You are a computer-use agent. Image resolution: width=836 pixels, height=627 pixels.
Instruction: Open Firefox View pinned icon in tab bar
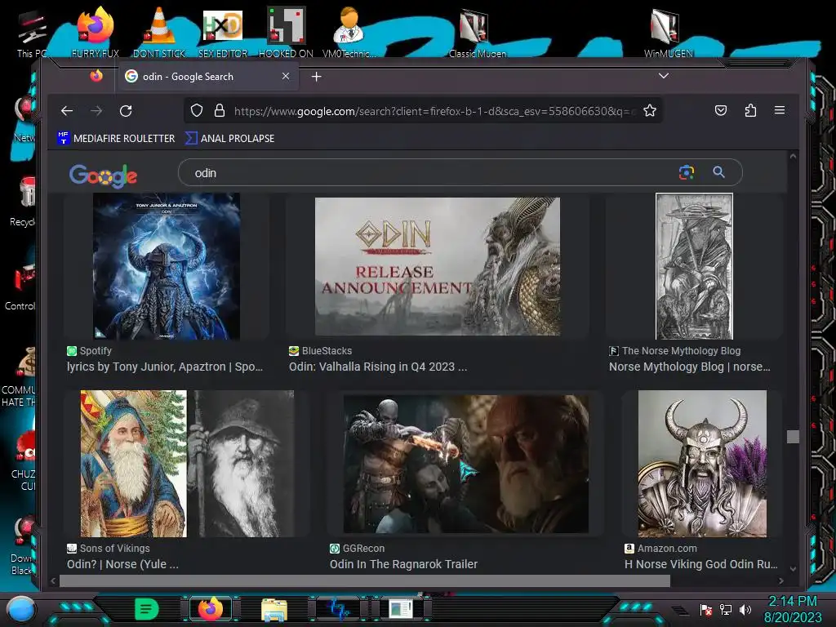pyautogui.click(x=96, y=76)
